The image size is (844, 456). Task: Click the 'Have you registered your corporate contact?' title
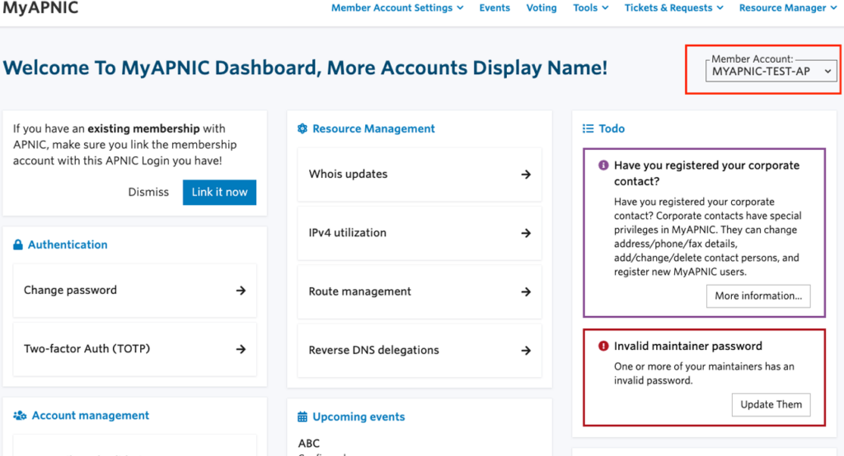pos(706,173)
